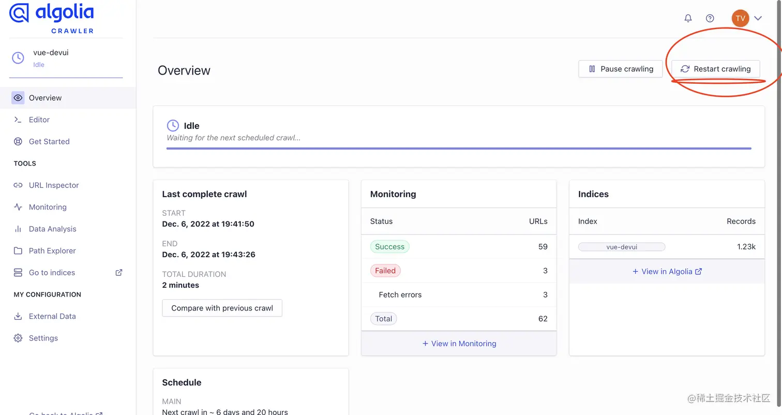Viewport: 782px width, 415px height.
Task: Click the idle crawl progress bar
Action: pos(459,149)
